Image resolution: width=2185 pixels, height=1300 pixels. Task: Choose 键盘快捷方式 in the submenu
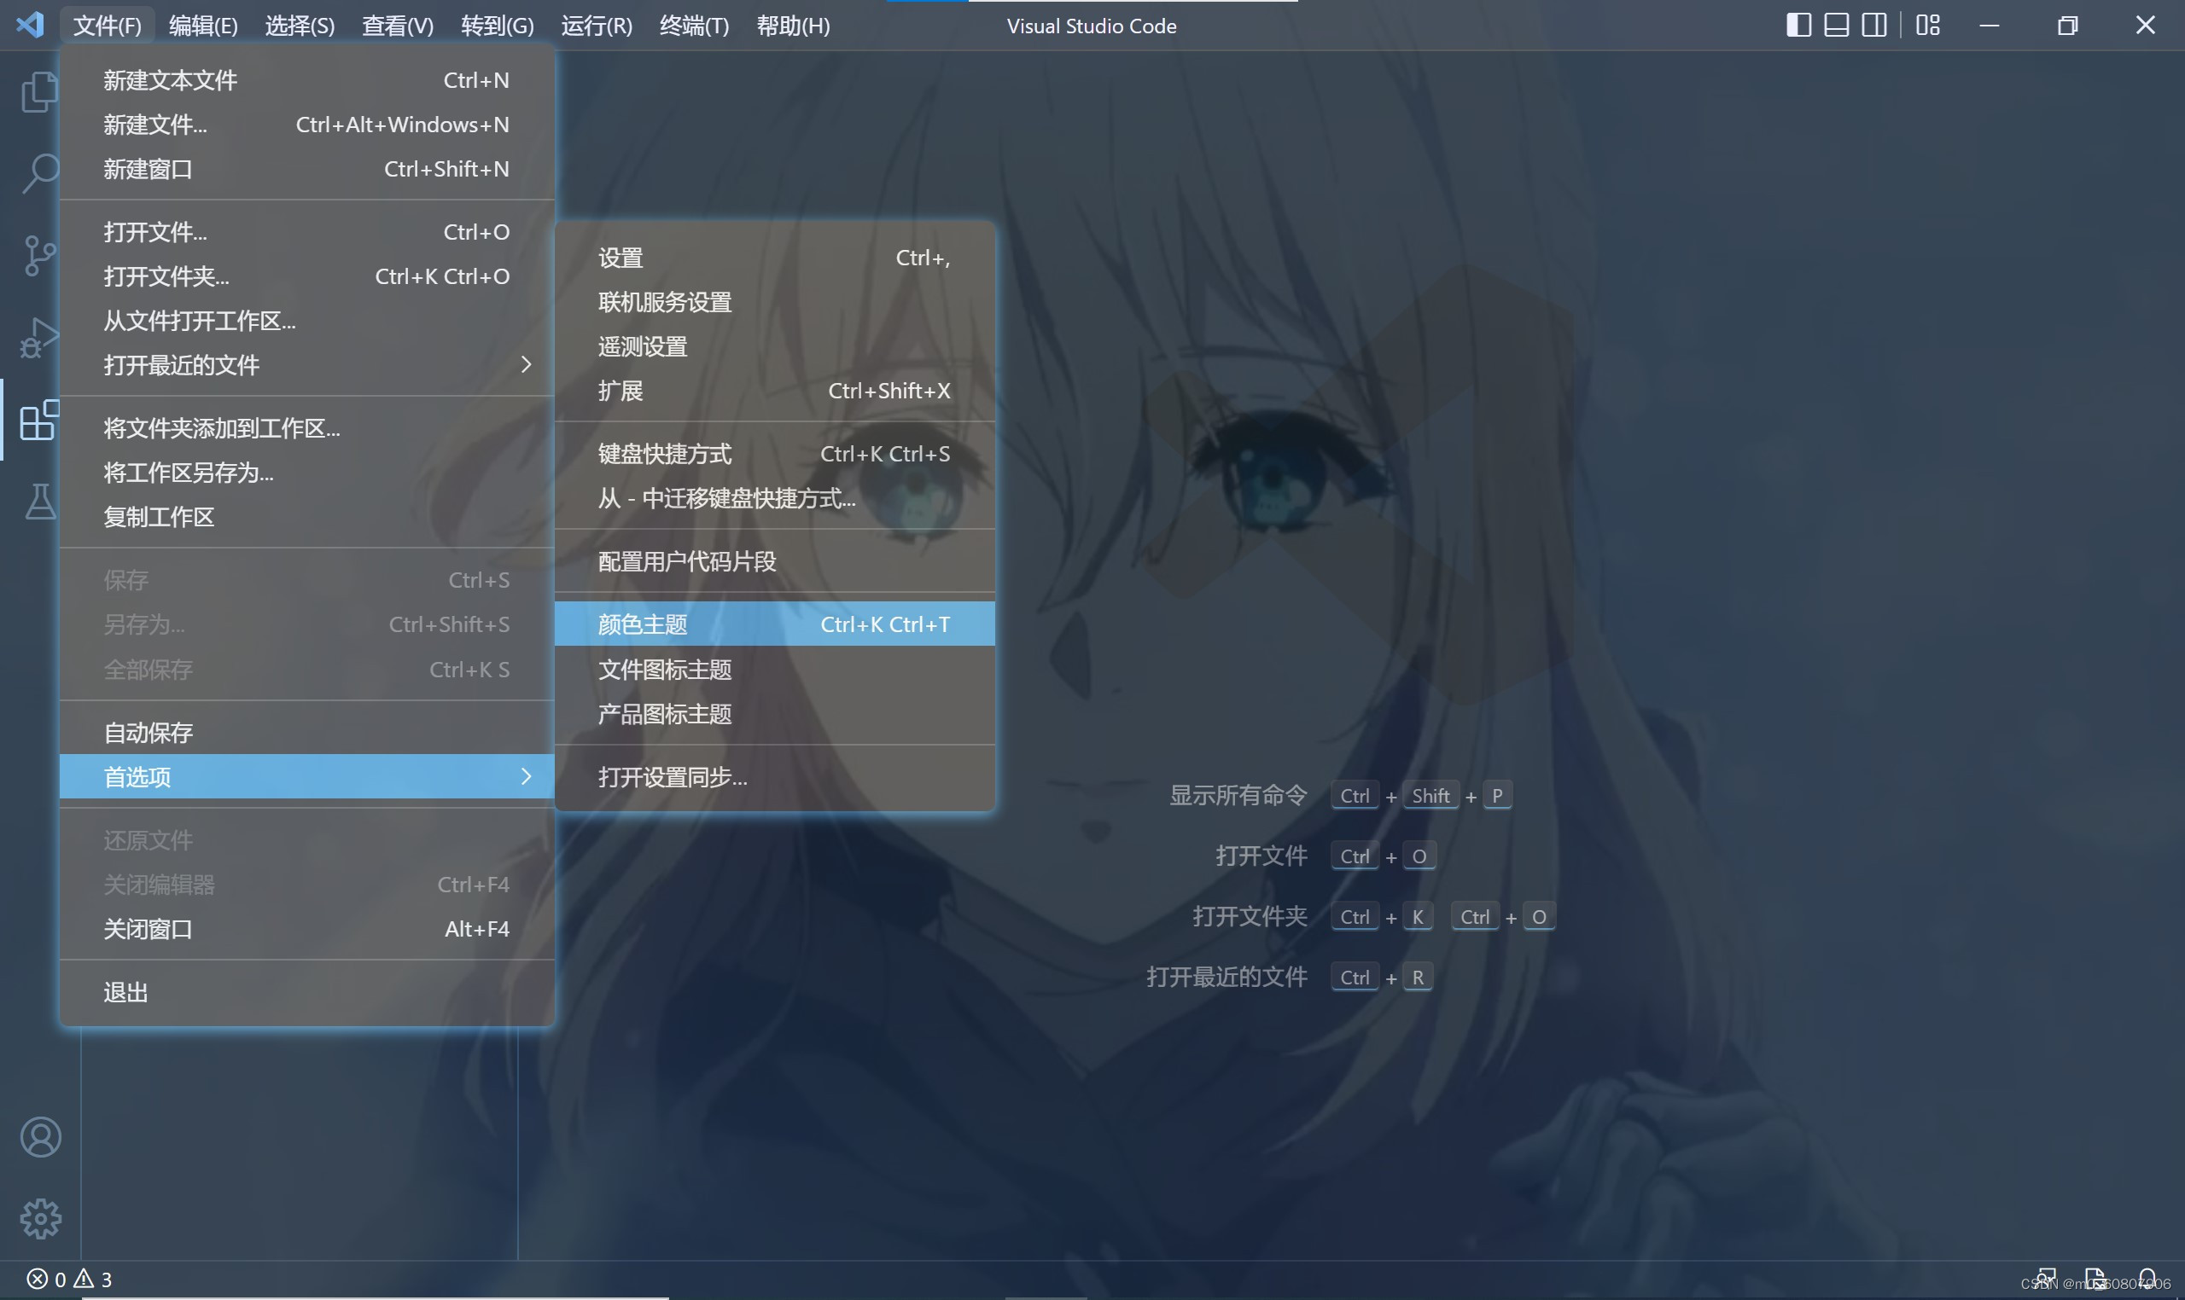point(664,454)
